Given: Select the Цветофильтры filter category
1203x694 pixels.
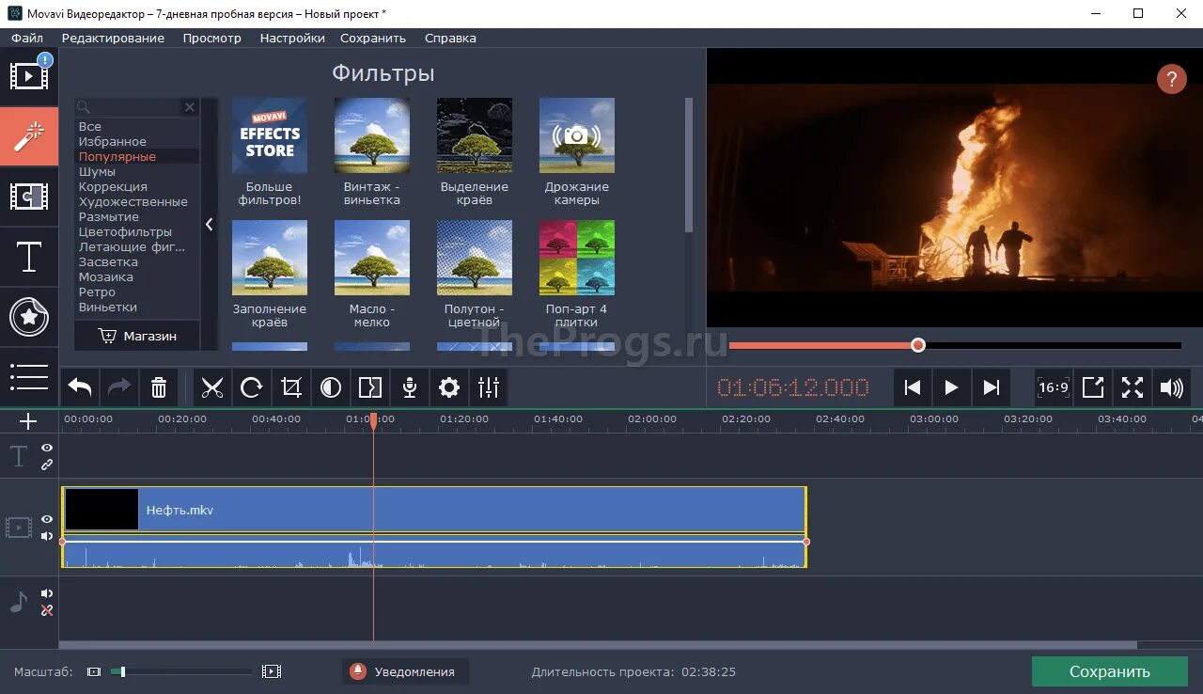Looking at the screenshot, I should coord(125,232).
